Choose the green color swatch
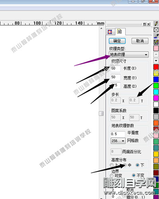The height and width of the screenshot is (199, 159). [156, 86]
